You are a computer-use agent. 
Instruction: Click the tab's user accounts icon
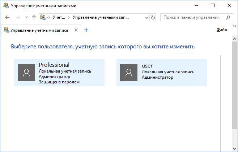click(x=7, y=30)
